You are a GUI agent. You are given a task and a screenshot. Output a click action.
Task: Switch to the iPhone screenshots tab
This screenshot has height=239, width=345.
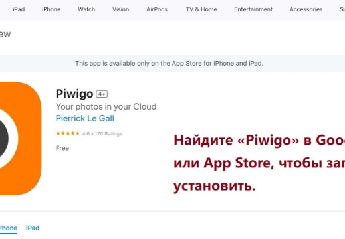[x=9, y=228]
